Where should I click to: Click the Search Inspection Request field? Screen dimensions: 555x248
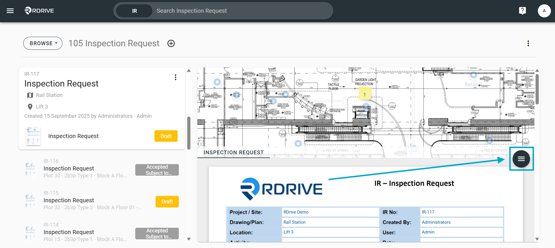pyautogui.click(x=241, y=11)
